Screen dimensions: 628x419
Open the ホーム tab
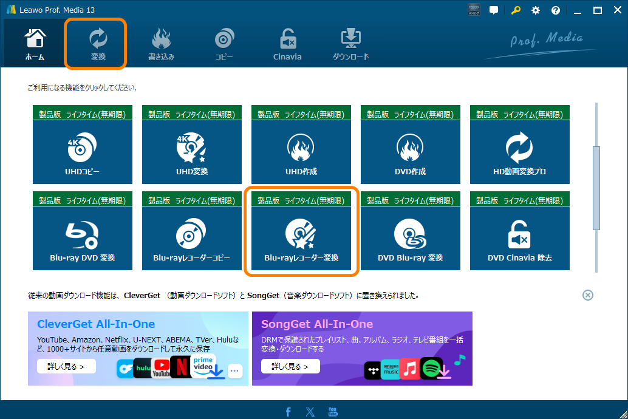point(35,44)
